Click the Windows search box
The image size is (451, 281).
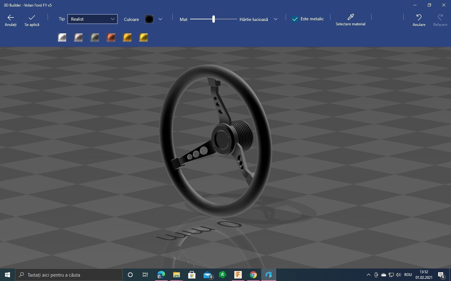(x=69, y=275)
